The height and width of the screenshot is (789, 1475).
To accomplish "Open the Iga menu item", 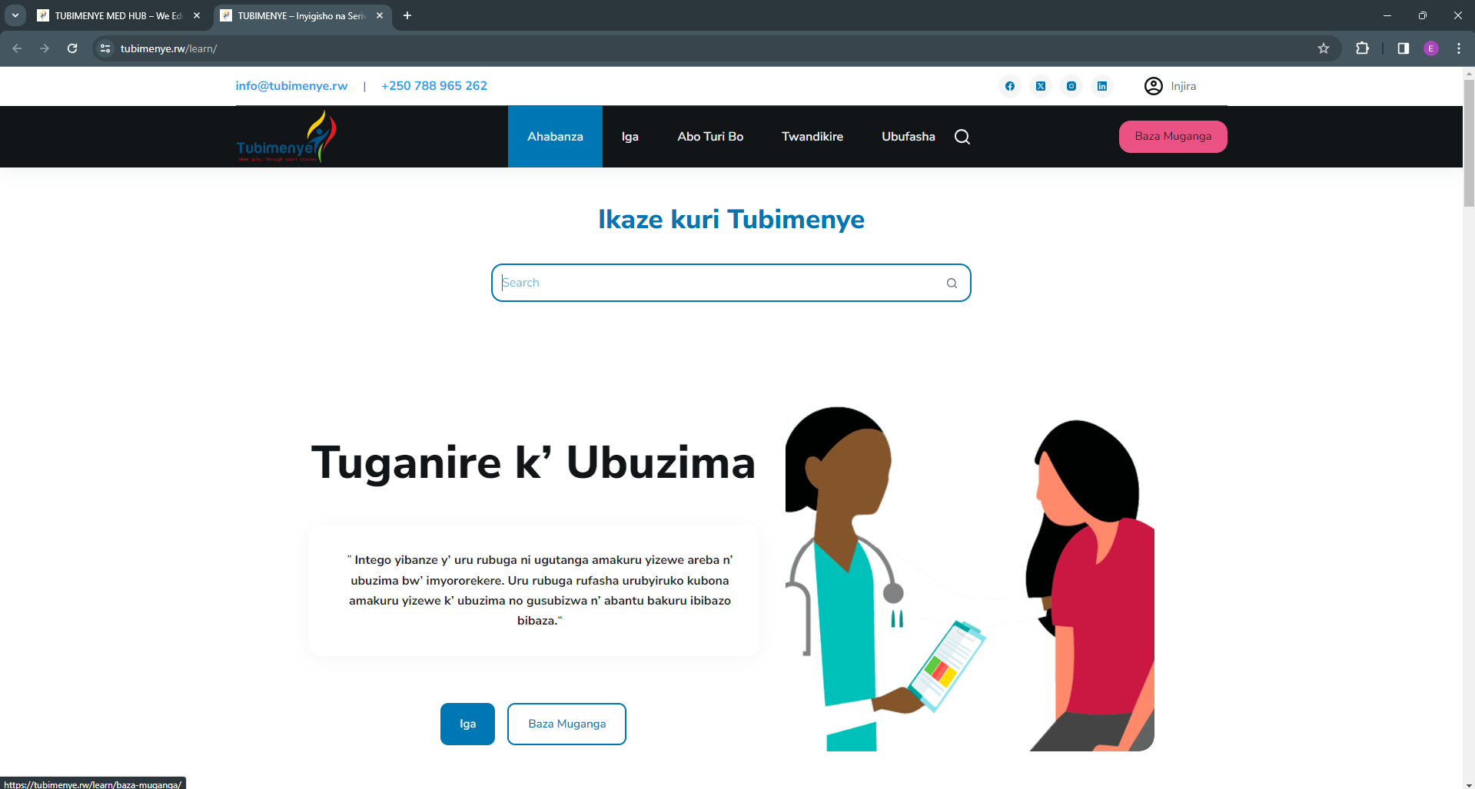I will click(630, 137).
